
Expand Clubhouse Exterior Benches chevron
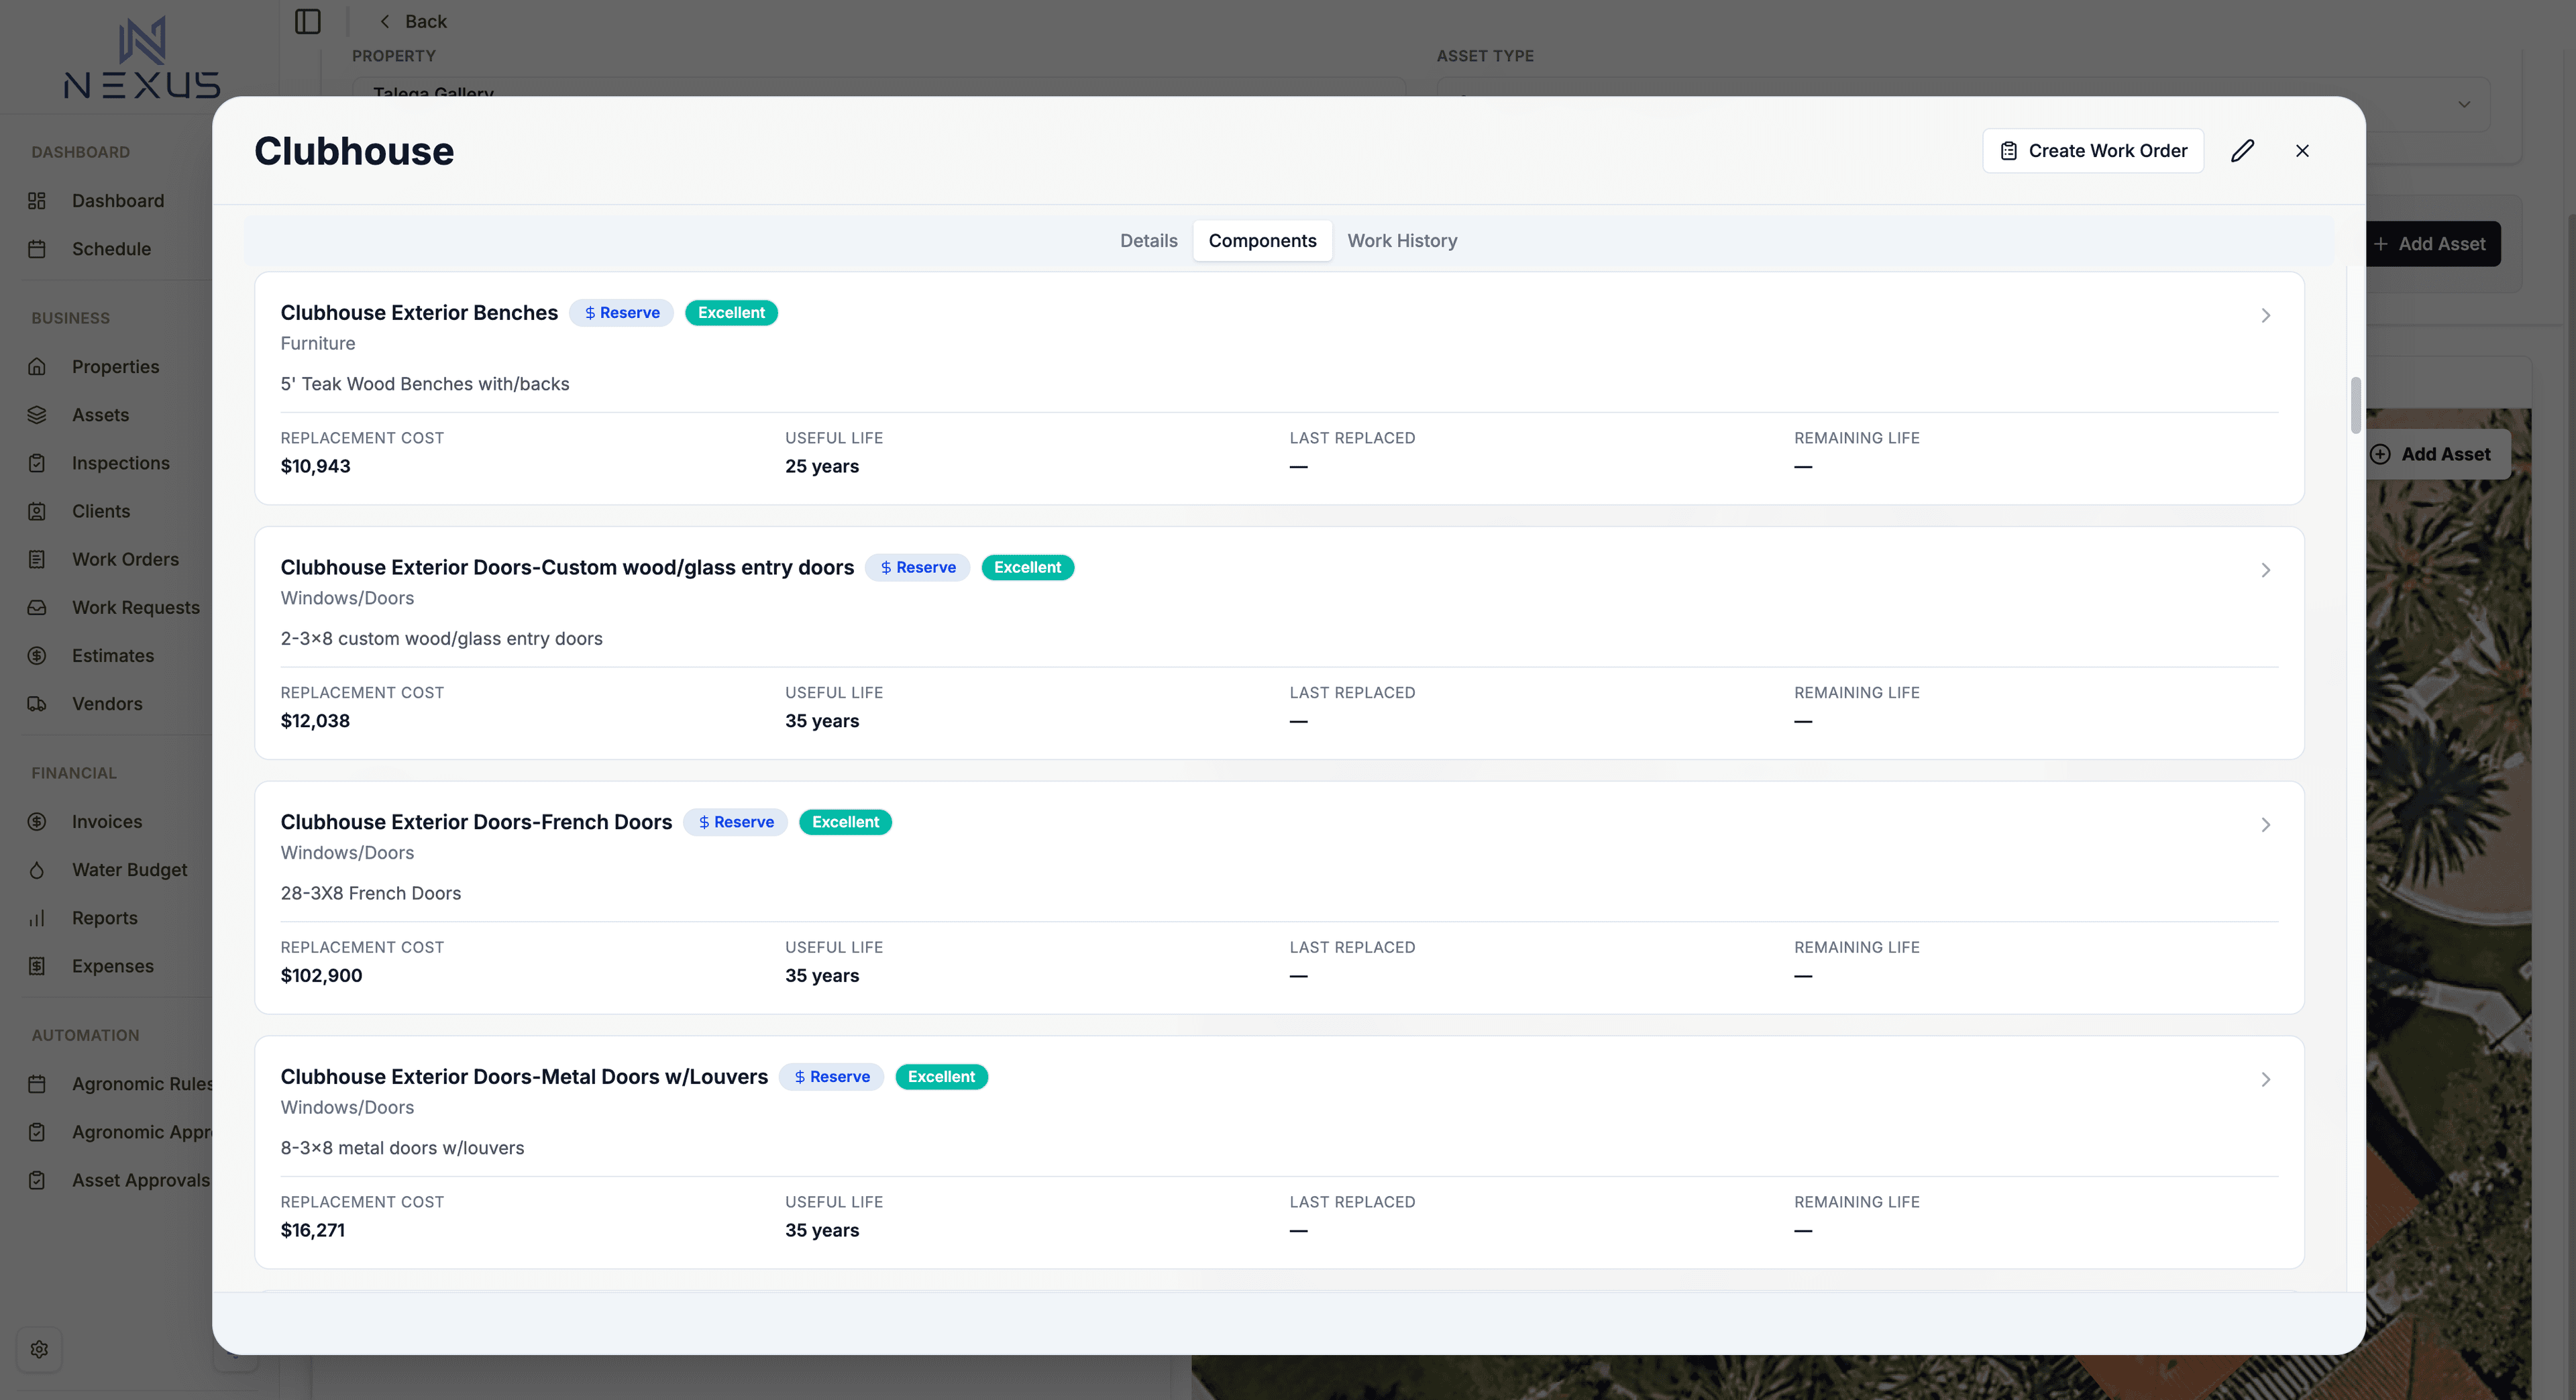click(x=2265, y=316)
